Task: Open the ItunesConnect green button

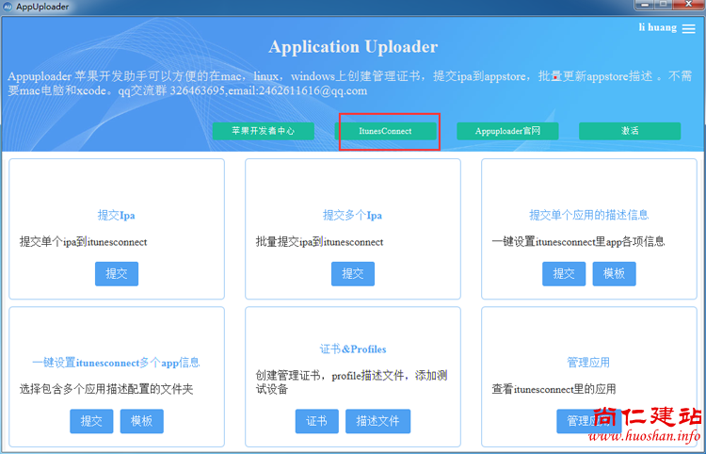Action: (386, 131)
